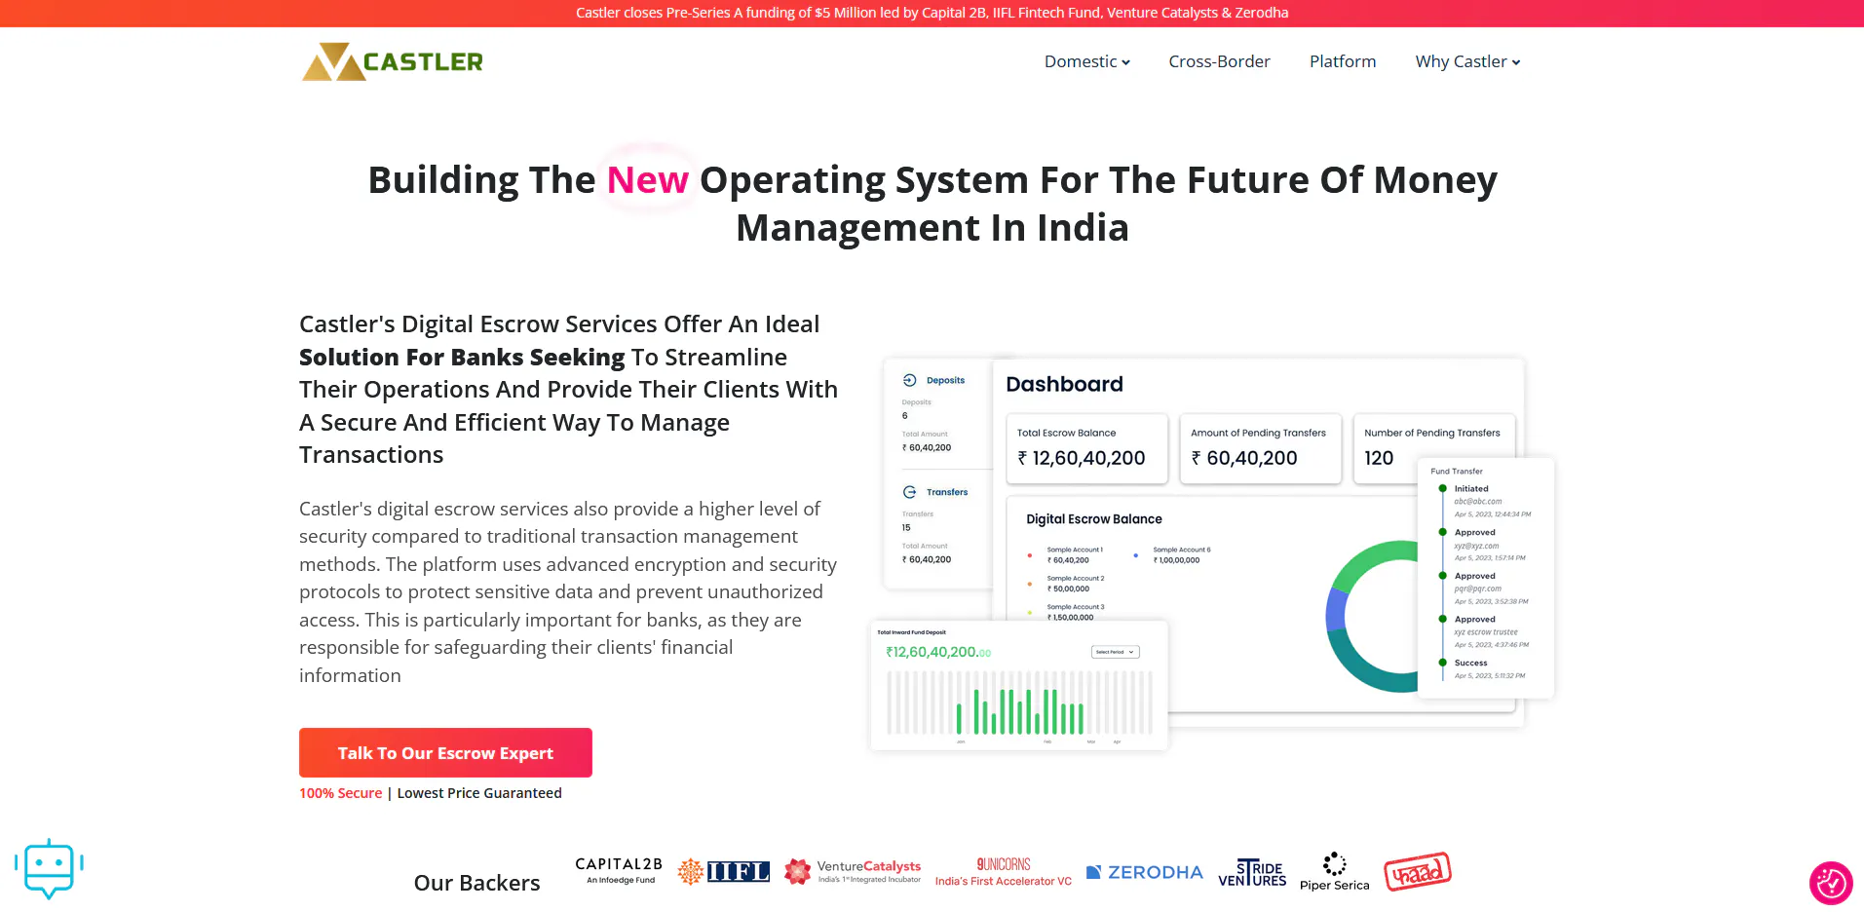Click the "Success" step in Fund Transfer timeline

click(x=1470, y=663)
